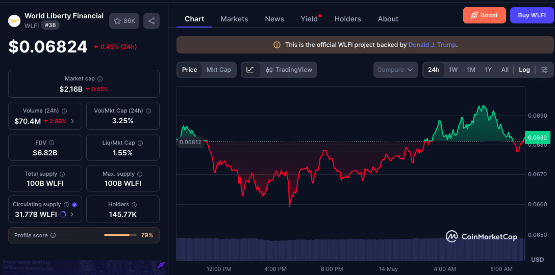Select the 1M time range
The height and width of the screenshot is (275, 555).
[471, 70]
